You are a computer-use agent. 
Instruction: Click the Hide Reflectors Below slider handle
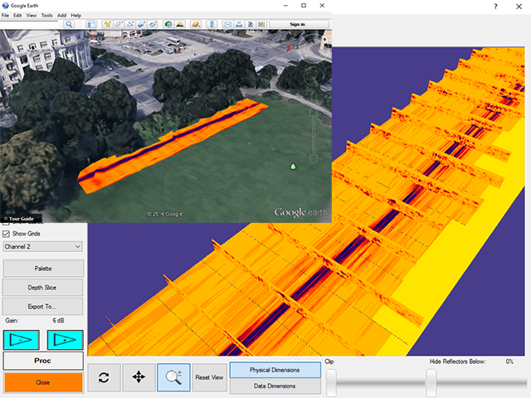431,381
